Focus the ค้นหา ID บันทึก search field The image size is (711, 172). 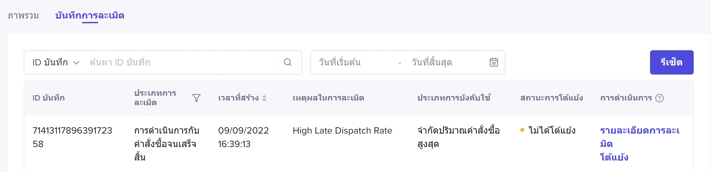[180, 62]
